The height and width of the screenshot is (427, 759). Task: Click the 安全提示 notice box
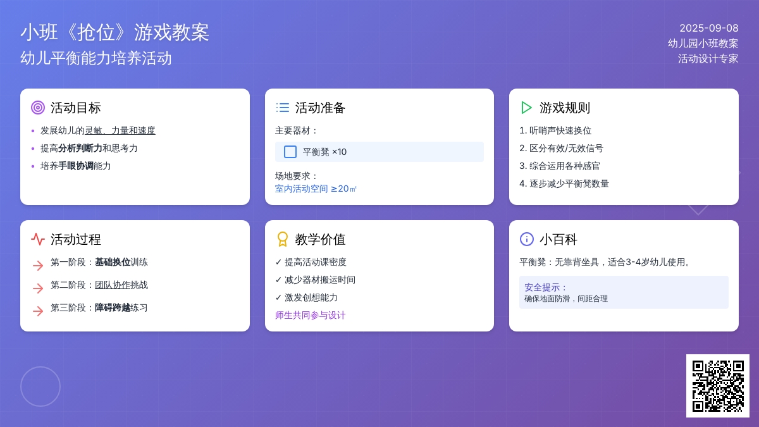pos(624,292)
